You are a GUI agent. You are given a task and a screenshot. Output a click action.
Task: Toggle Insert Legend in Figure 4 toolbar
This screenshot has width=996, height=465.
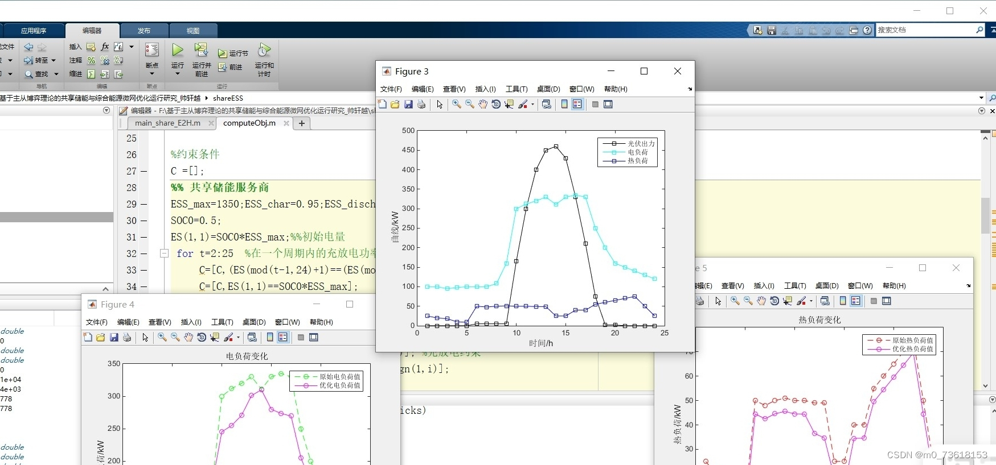pyautogui.click(x=283, y=337)
